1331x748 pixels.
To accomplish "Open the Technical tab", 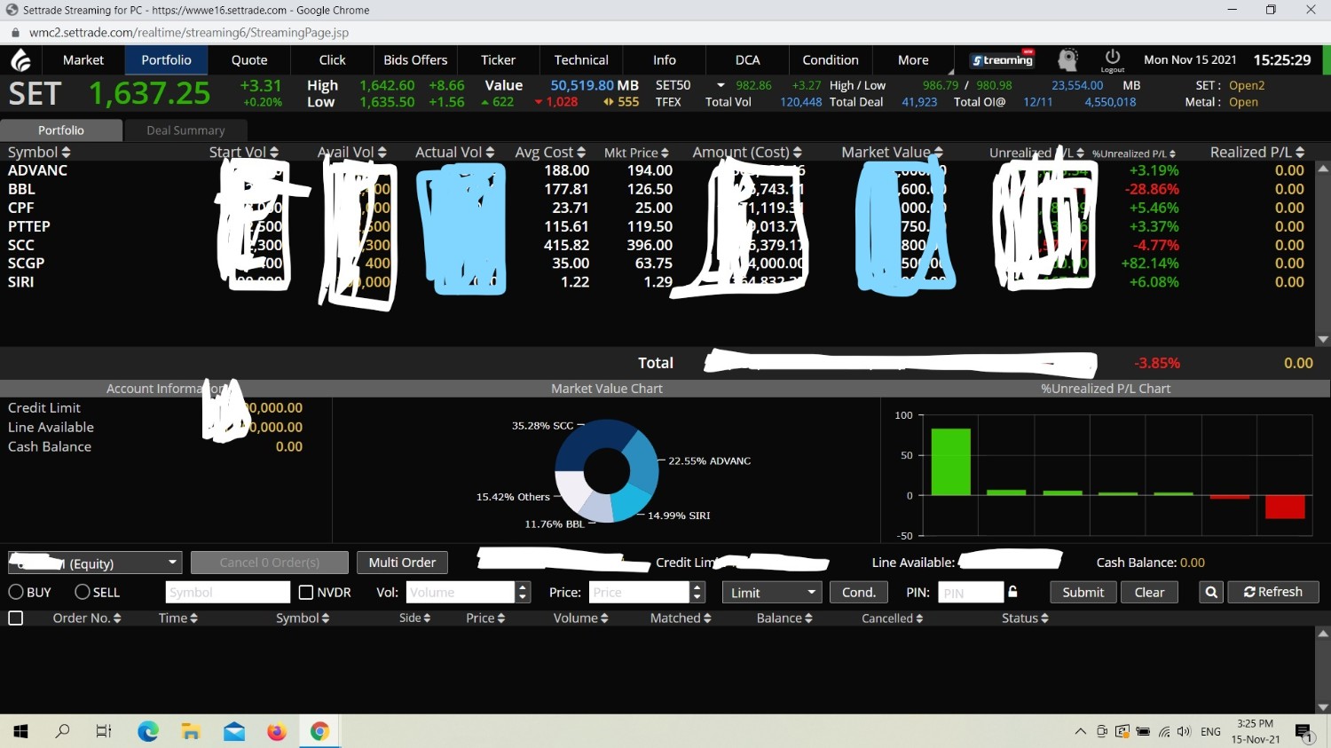I will pos(581,60).
